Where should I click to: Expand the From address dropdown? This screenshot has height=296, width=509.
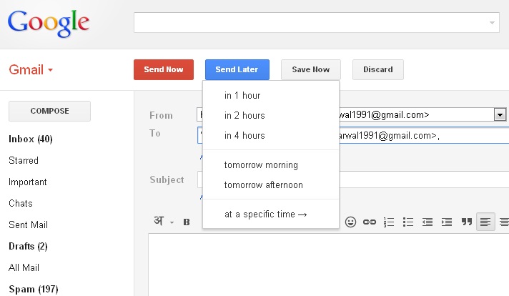click(500, 114)
